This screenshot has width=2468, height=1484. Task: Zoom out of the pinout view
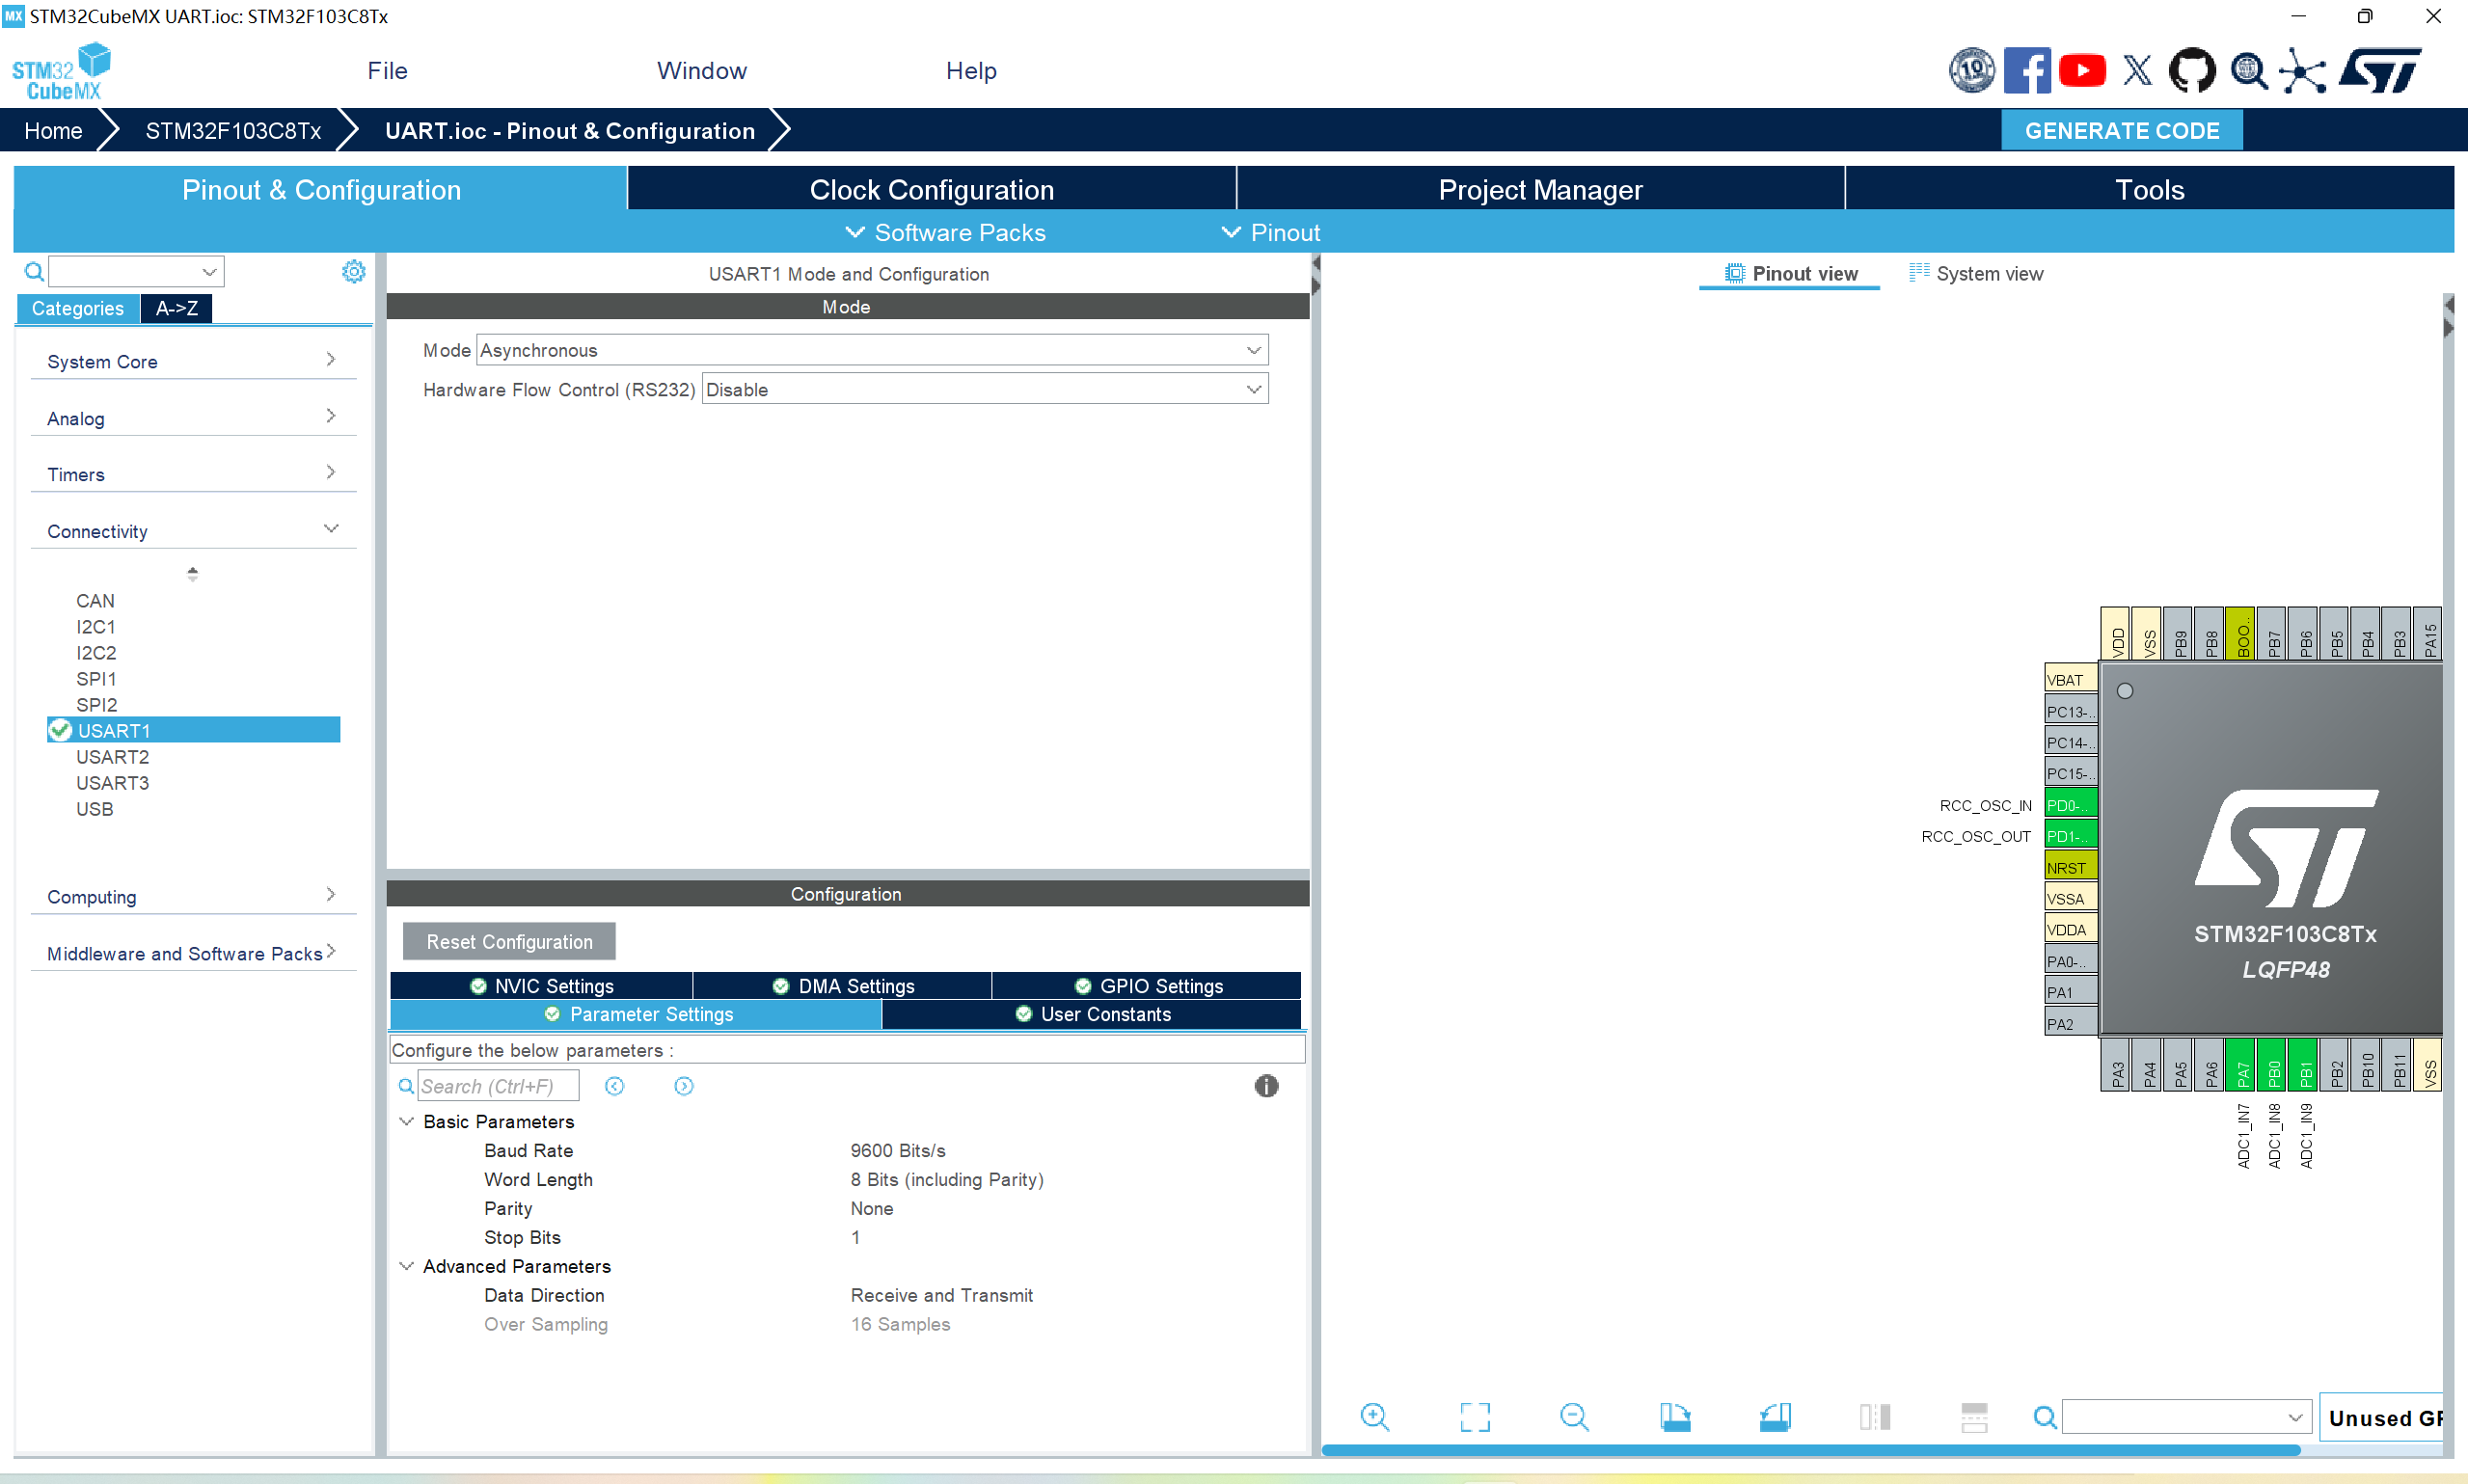[x=1574, y=1416]
